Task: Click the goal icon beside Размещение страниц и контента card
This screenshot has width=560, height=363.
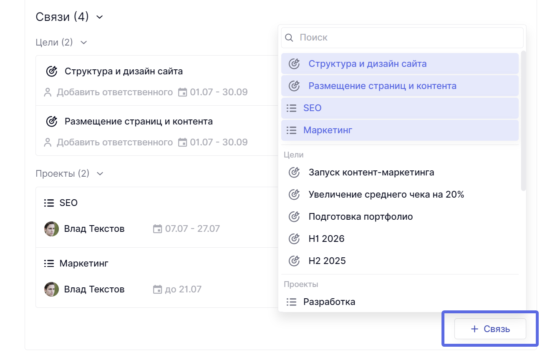Action: 51,122
